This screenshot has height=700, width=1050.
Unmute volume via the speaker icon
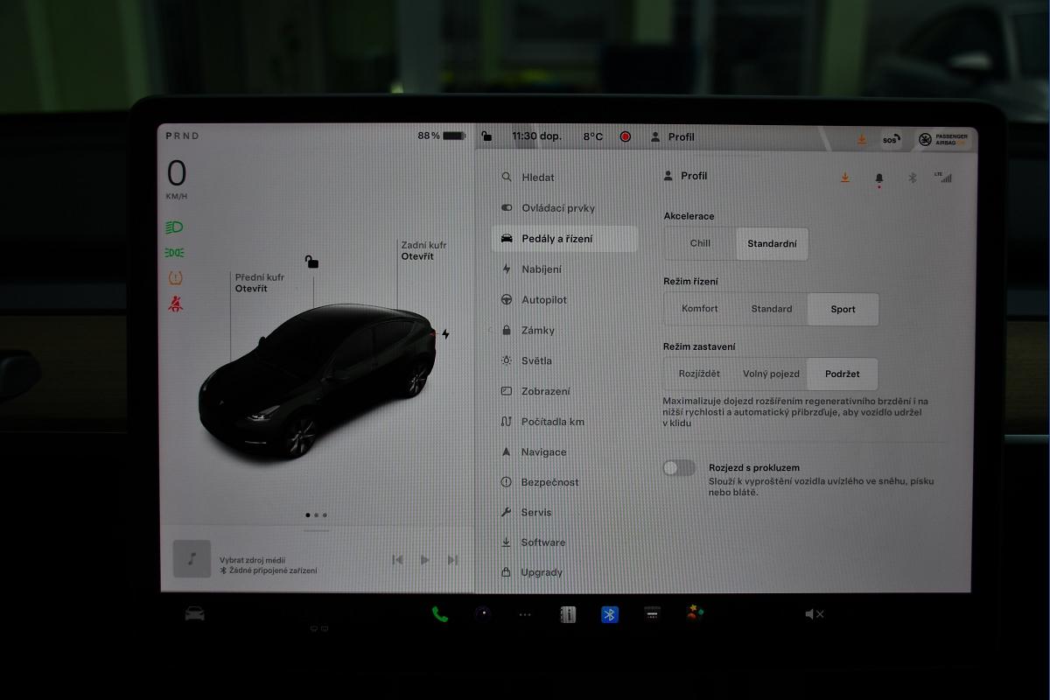pos(814,614)
